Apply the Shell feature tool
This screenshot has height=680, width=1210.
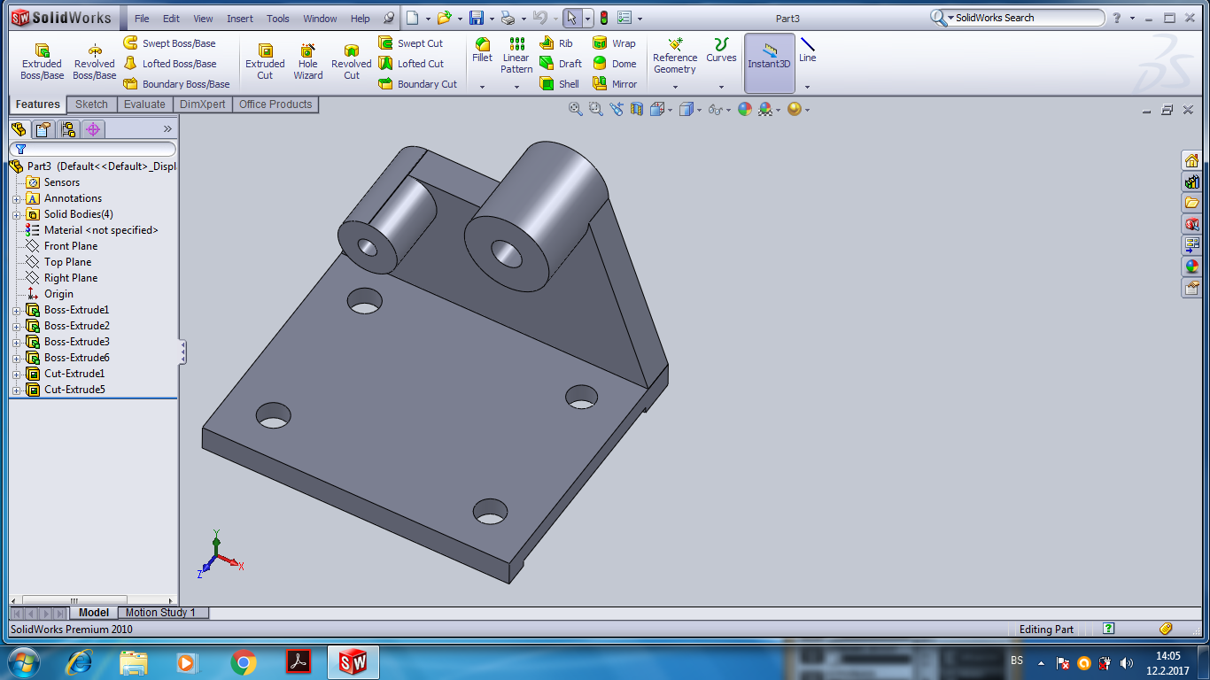click(559, 84)
